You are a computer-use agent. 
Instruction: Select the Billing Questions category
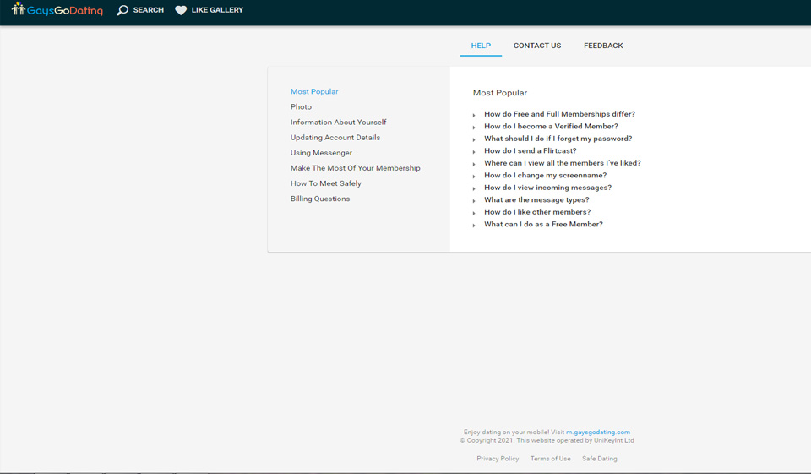coord(320,199)
